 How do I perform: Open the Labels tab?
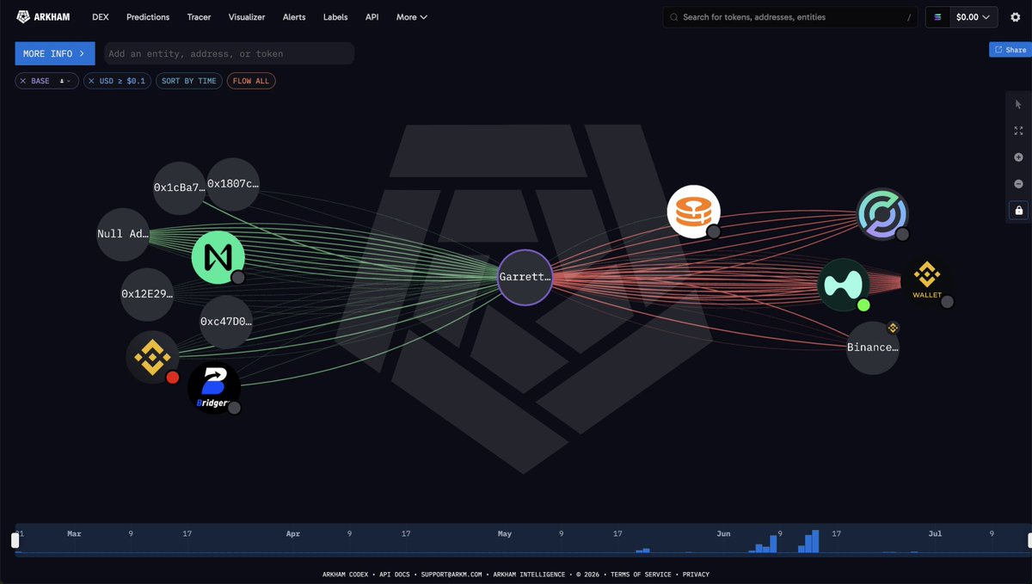click(x=335, y=17)
